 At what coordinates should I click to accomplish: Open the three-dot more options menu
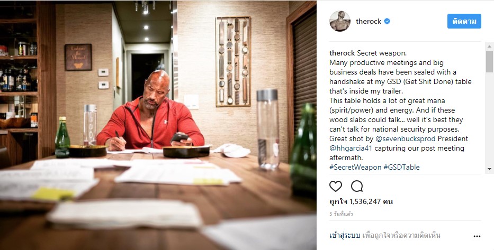477,236
